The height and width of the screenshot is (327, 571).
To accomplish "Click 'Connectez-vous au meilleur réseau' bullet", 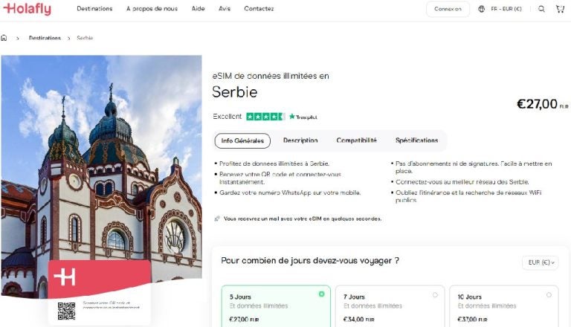I will pyautogui.click(x=462, y=181).
